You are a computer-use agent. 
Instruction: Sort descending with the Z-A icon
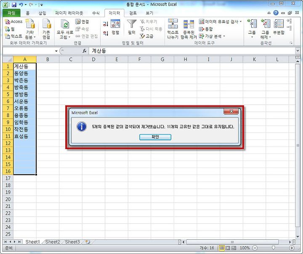click(x=105, y=33)
